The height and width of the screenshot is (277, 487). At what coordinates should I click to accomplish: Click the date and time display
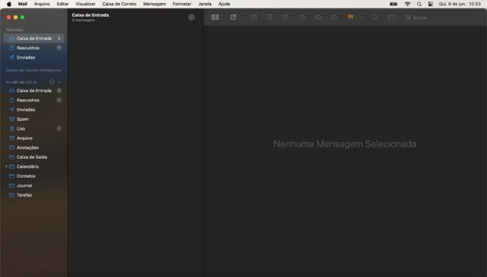(x=460, y=4)
